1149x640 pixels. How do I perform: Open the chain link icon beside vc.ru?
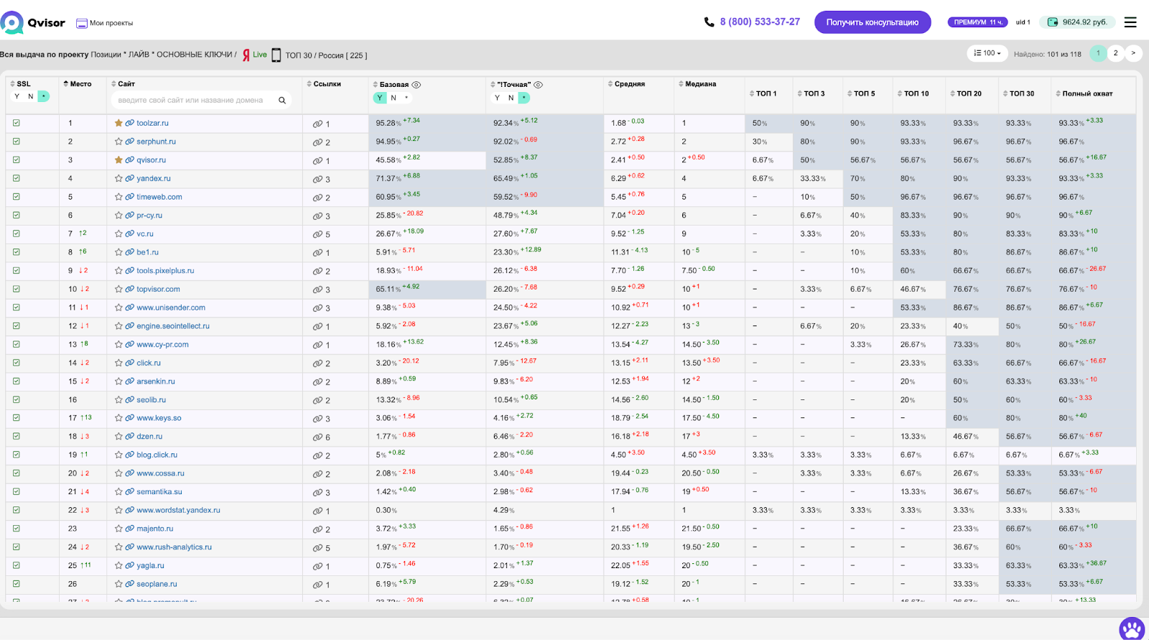130,234
